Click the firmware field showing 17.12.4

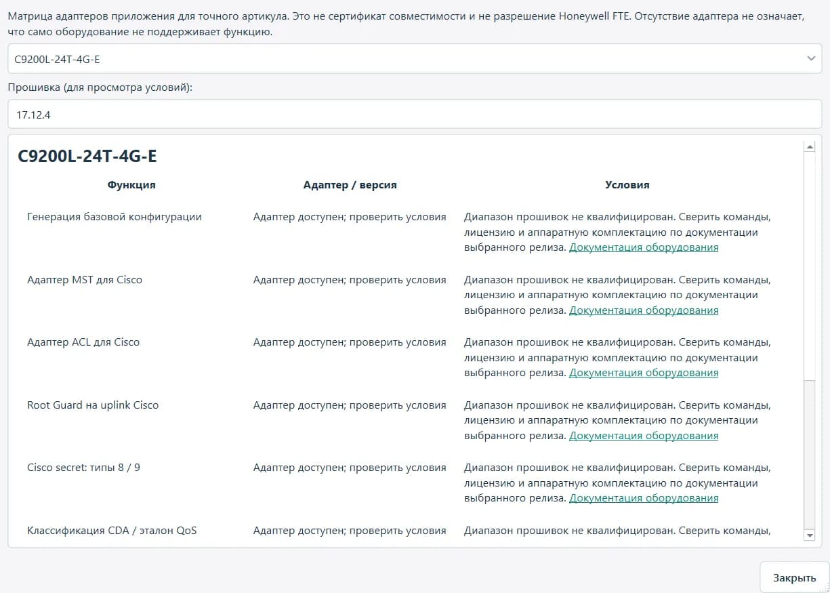pos(415,115)
